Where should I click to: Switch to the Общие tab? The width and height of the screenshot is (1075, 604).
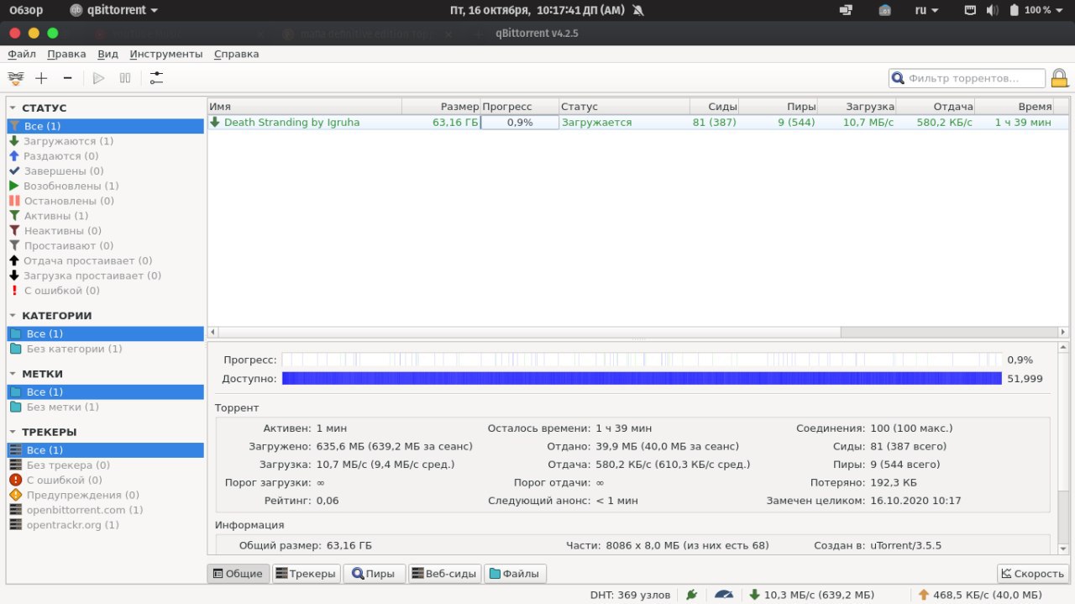(239, 574)
